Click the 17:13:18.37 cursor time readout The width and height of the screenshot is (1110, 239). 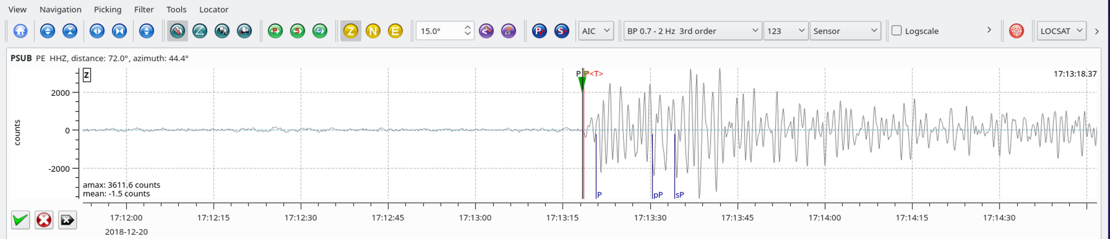pyautogui.click(x=1075, y=74)
